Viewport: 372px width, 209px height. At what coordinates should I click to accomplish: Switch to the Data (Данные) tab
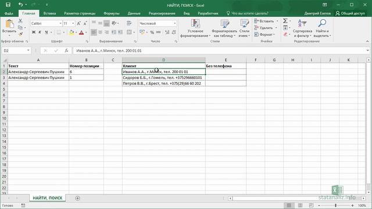tap(134, 13)
